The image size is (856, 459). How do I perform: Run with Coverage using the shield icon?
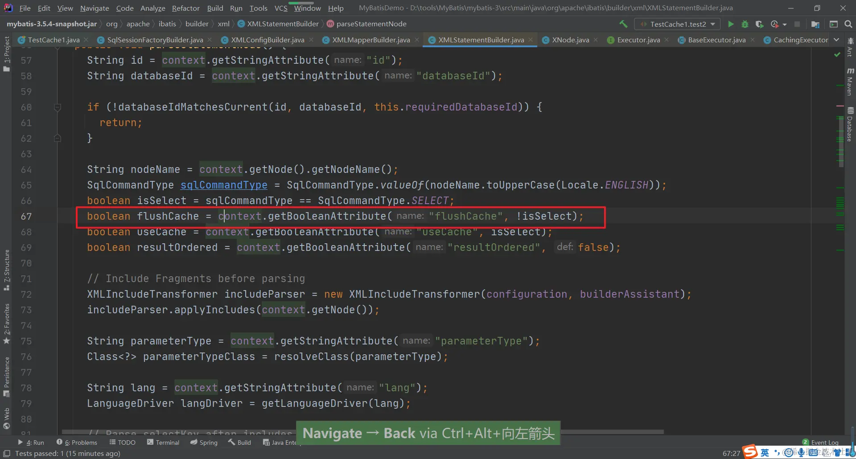pos(759,24)
